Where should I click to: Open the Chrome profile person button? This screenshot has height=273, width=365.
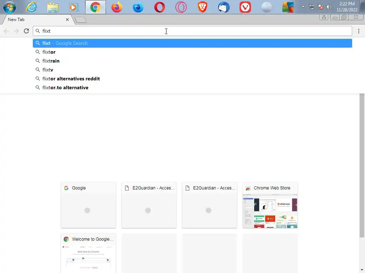324,17
